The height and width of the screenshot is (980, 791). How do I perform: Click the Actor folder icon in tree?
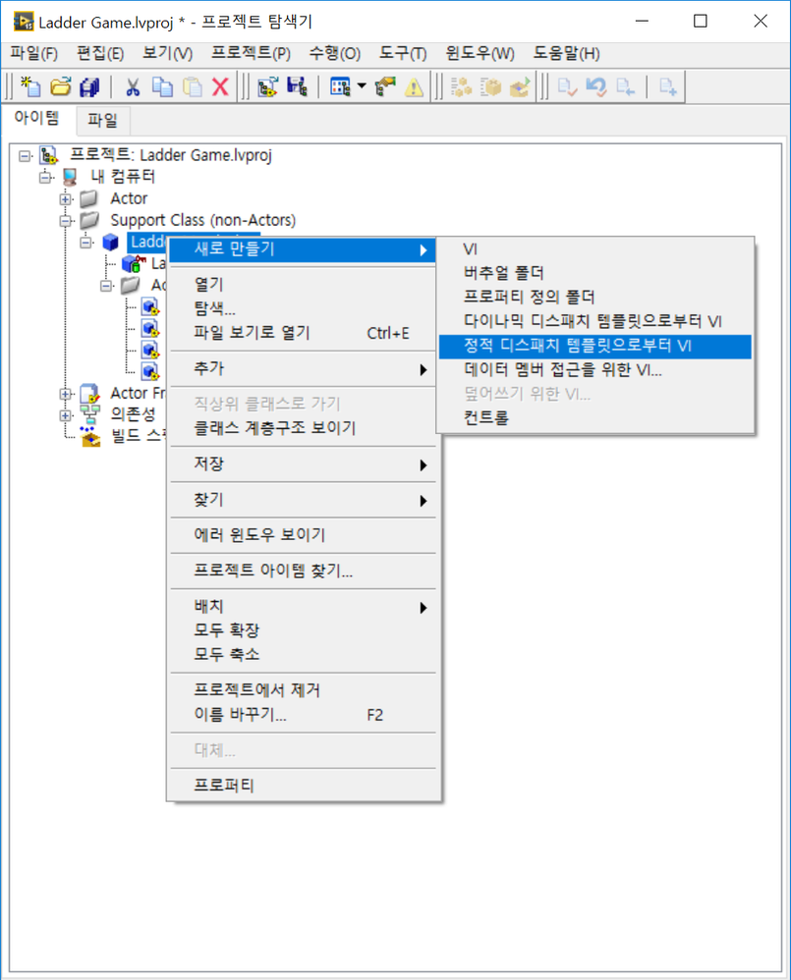pos(89,198)
